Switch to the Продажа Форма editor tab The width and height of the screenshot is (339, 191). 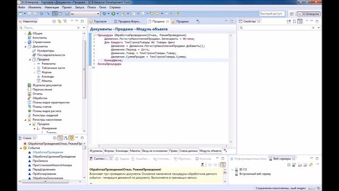tap(128, 21)
